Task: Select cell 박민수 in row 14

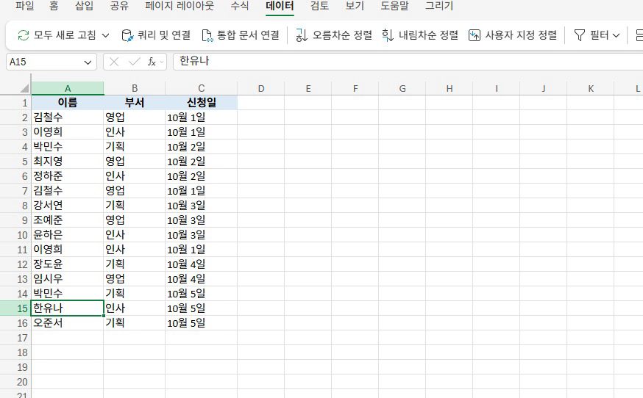Action: [68, 294]
